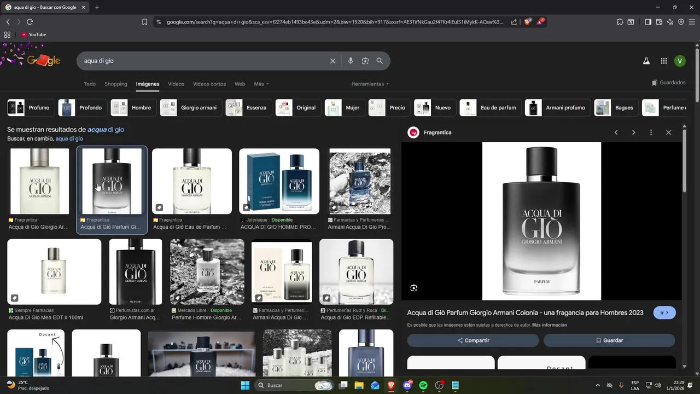Close the Fragrantica image preview panel
The height and width of the screenshot is (394, 700).
pyautogui.click(x=668, y=132)
